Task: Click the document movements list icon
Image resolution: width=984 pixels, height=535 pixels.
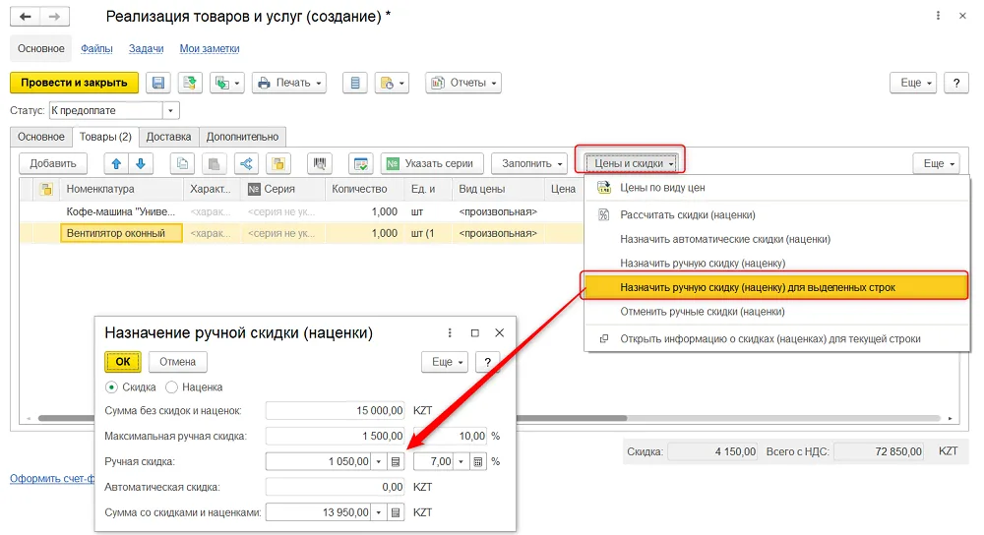Action: [x=355, y=83]
